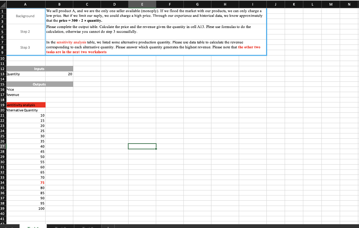The image size is (359, 228).
Task: Select the Step 3 instructions cell
Action: [x=156, y=47]
